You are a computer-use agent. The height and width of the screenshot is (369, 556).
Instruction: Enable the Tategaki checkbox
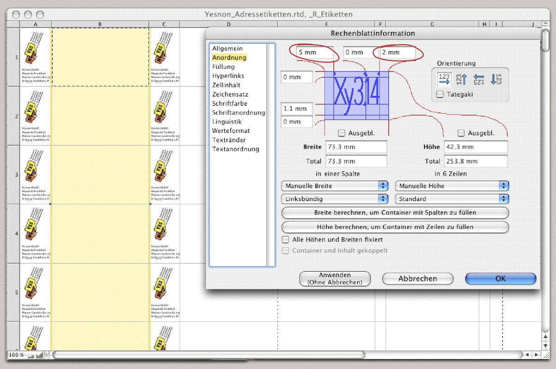click(440, 94)
